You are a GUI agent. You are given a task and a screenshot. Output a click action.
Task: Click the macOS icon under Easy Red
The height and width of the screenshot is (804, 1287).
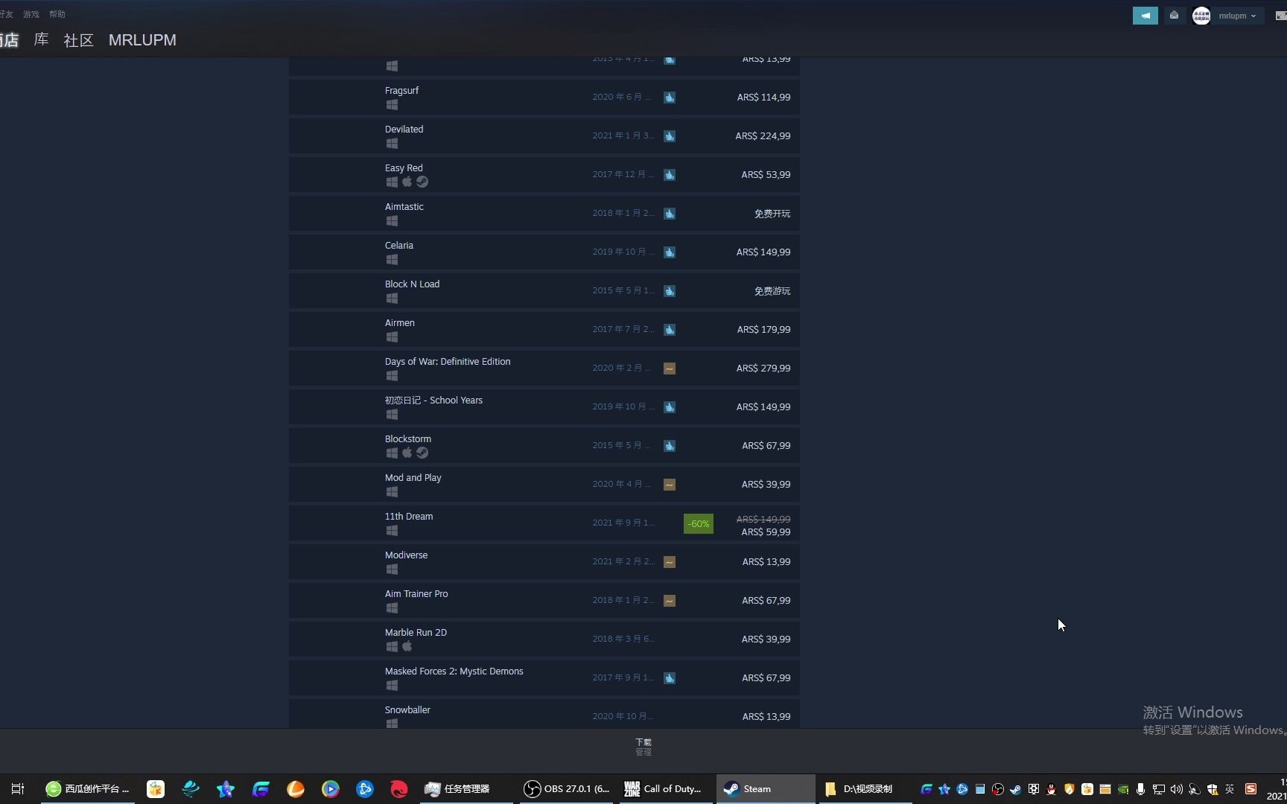coord(407,182)
